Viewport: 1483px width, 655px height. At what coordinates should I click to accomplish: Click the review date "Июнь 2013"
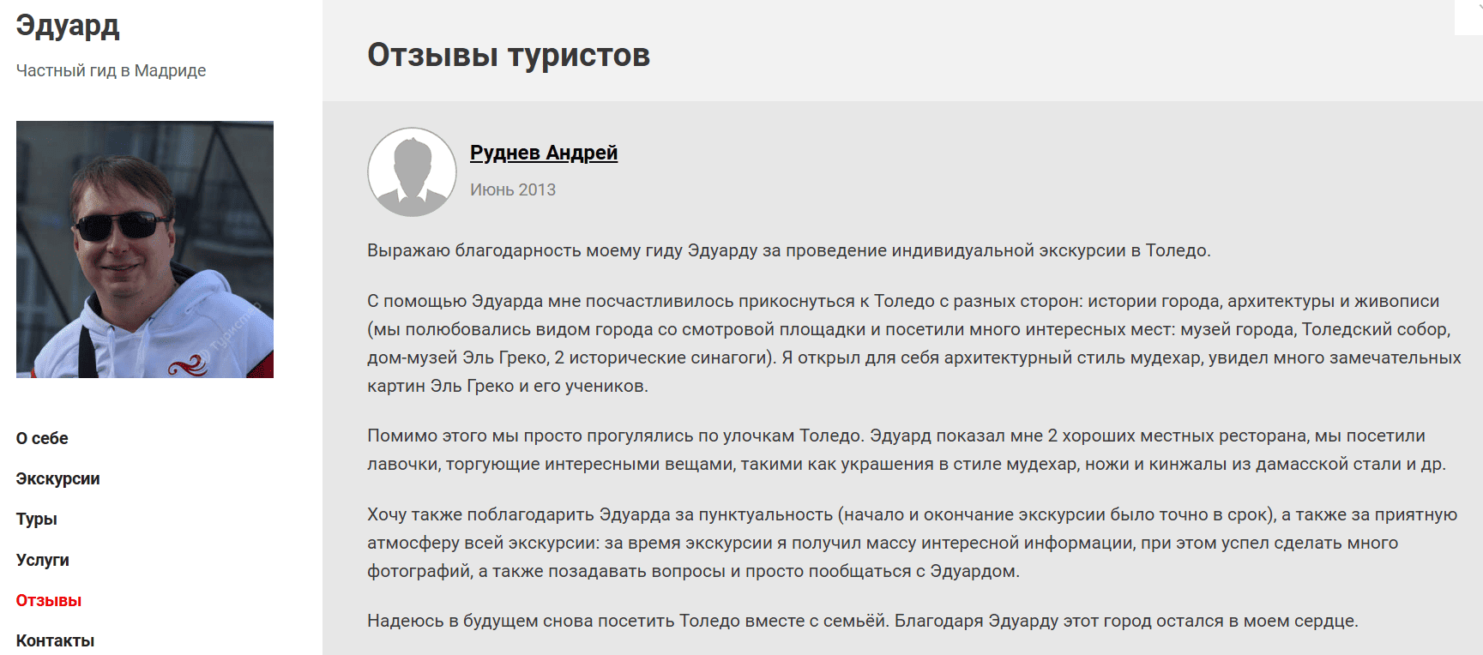click(x=512, y=189)
